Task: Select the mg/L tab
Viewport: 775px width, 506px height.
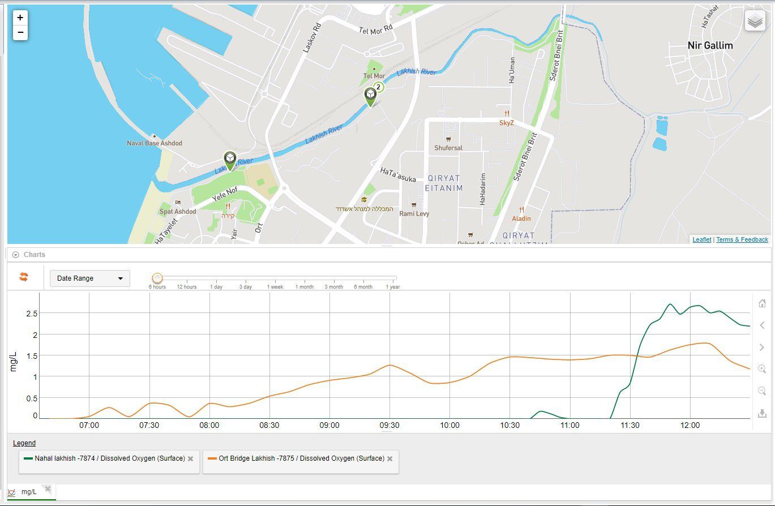Action: pyautogui.click(x=28, y=492)
